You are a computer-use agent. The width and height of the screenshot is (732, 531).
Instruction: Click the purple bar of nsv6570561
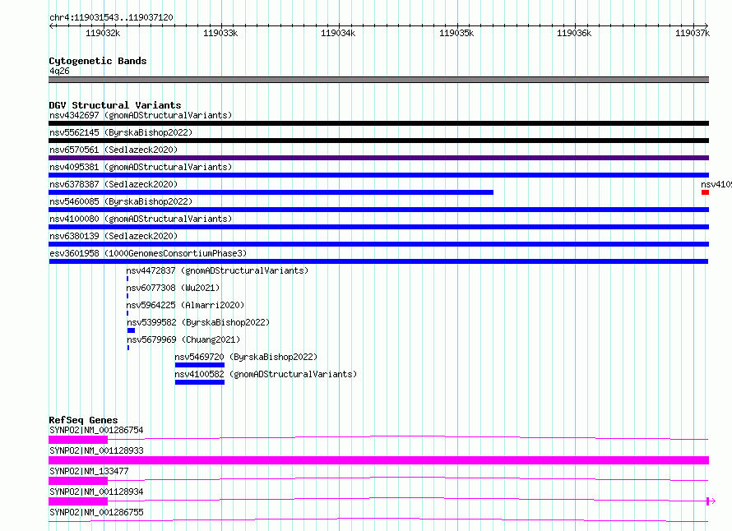(378, 158)
